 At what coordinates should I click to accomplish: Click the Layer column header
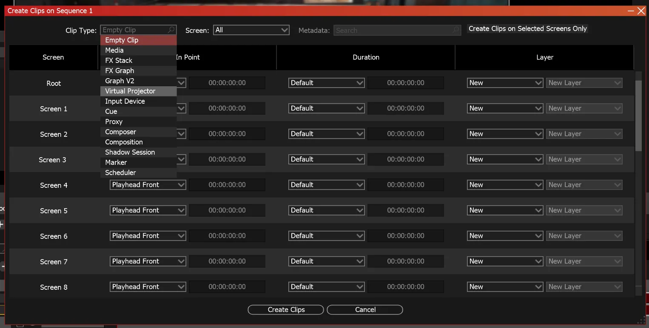(545, 57)
